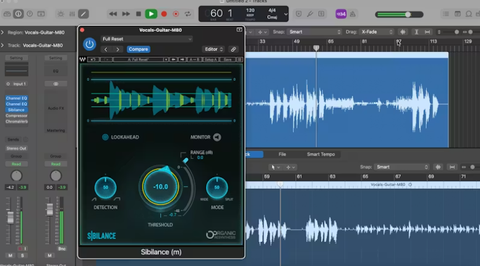Select the ChromaVerb plugin slot

point(16,122)
